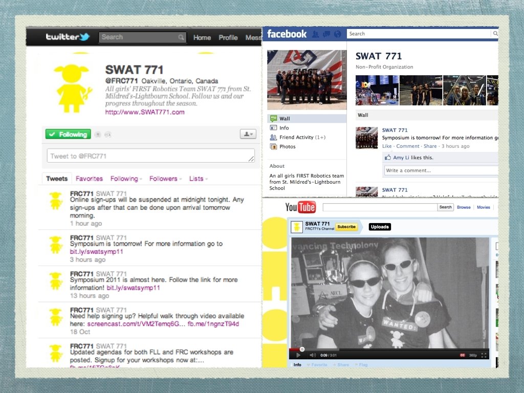Click Amy Li name link
The image size is (524, 393).
click(x=401, y=158)
